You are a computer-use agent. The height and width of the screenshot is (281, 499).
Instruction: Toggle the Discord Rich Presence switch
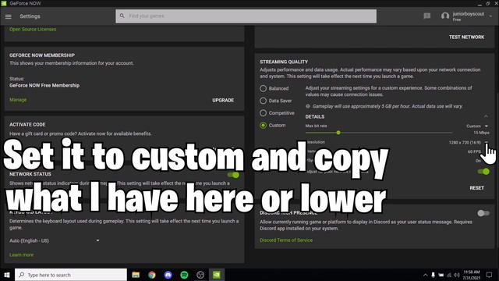(483, 213)
